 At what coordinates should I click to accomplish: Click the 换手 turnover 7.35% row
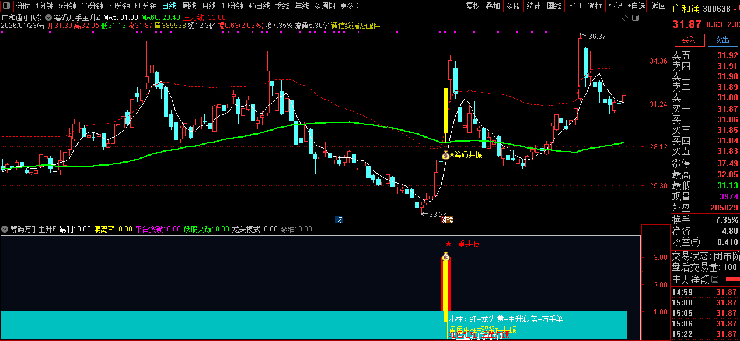(x=705, y=220)
